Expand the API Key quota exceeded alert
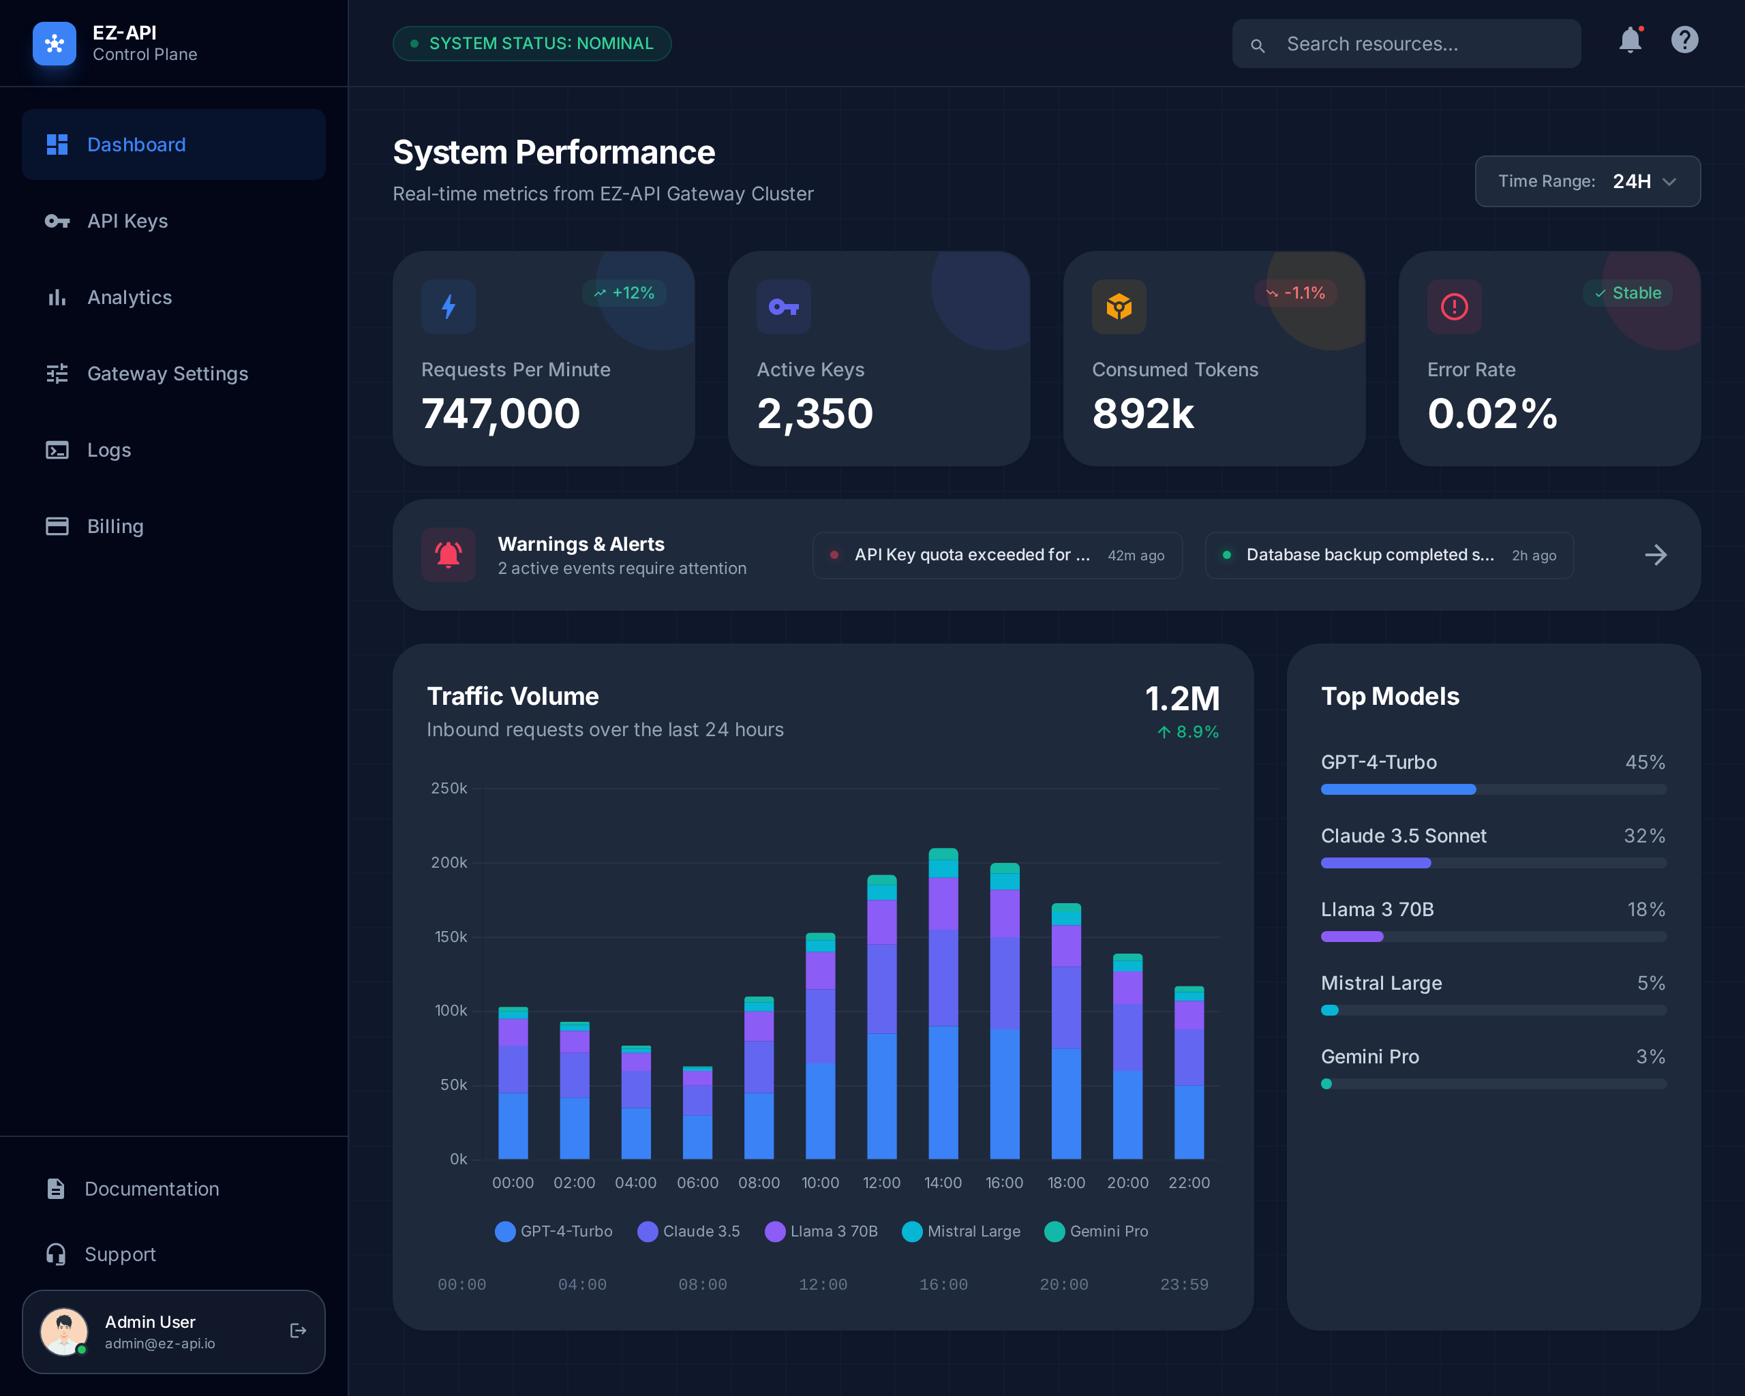The width and height of the screenshot is (1745, 1396). (x=997, y=555)
